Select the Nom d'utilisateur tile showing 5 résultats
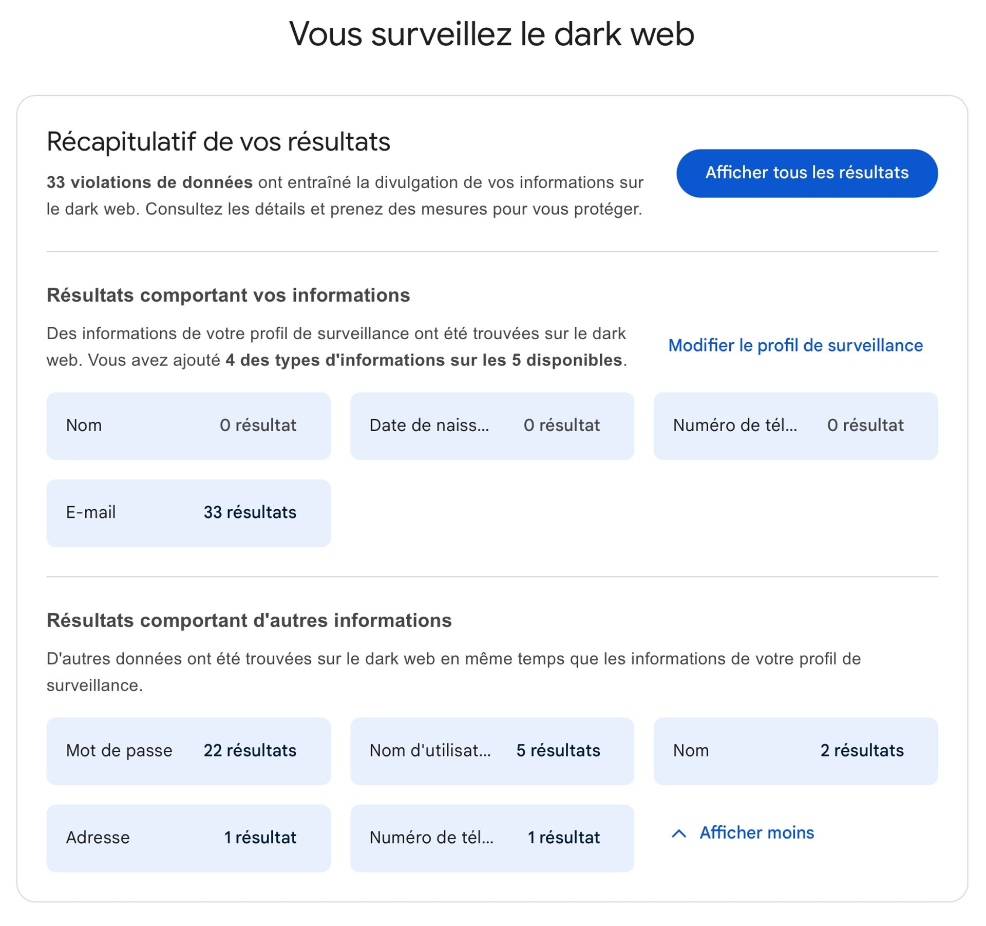The width and height of the screenshot is (986, 926). [x=492, y=751]
